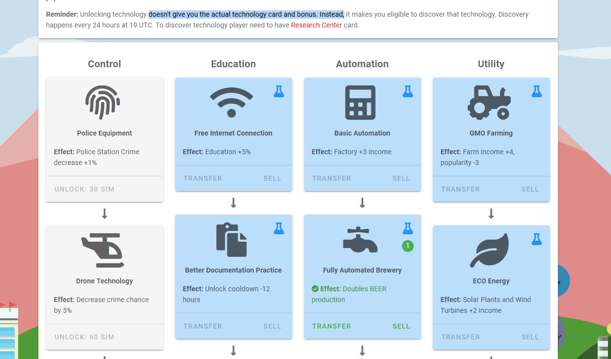Click the ECO Energy leaf icon
The height and width of the screenshot is (359, 611).
[x=489, y=250]
